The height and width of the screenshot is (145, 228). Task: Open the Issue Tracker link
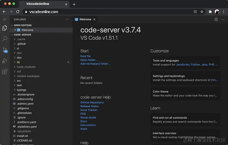[x=89, y=110]
